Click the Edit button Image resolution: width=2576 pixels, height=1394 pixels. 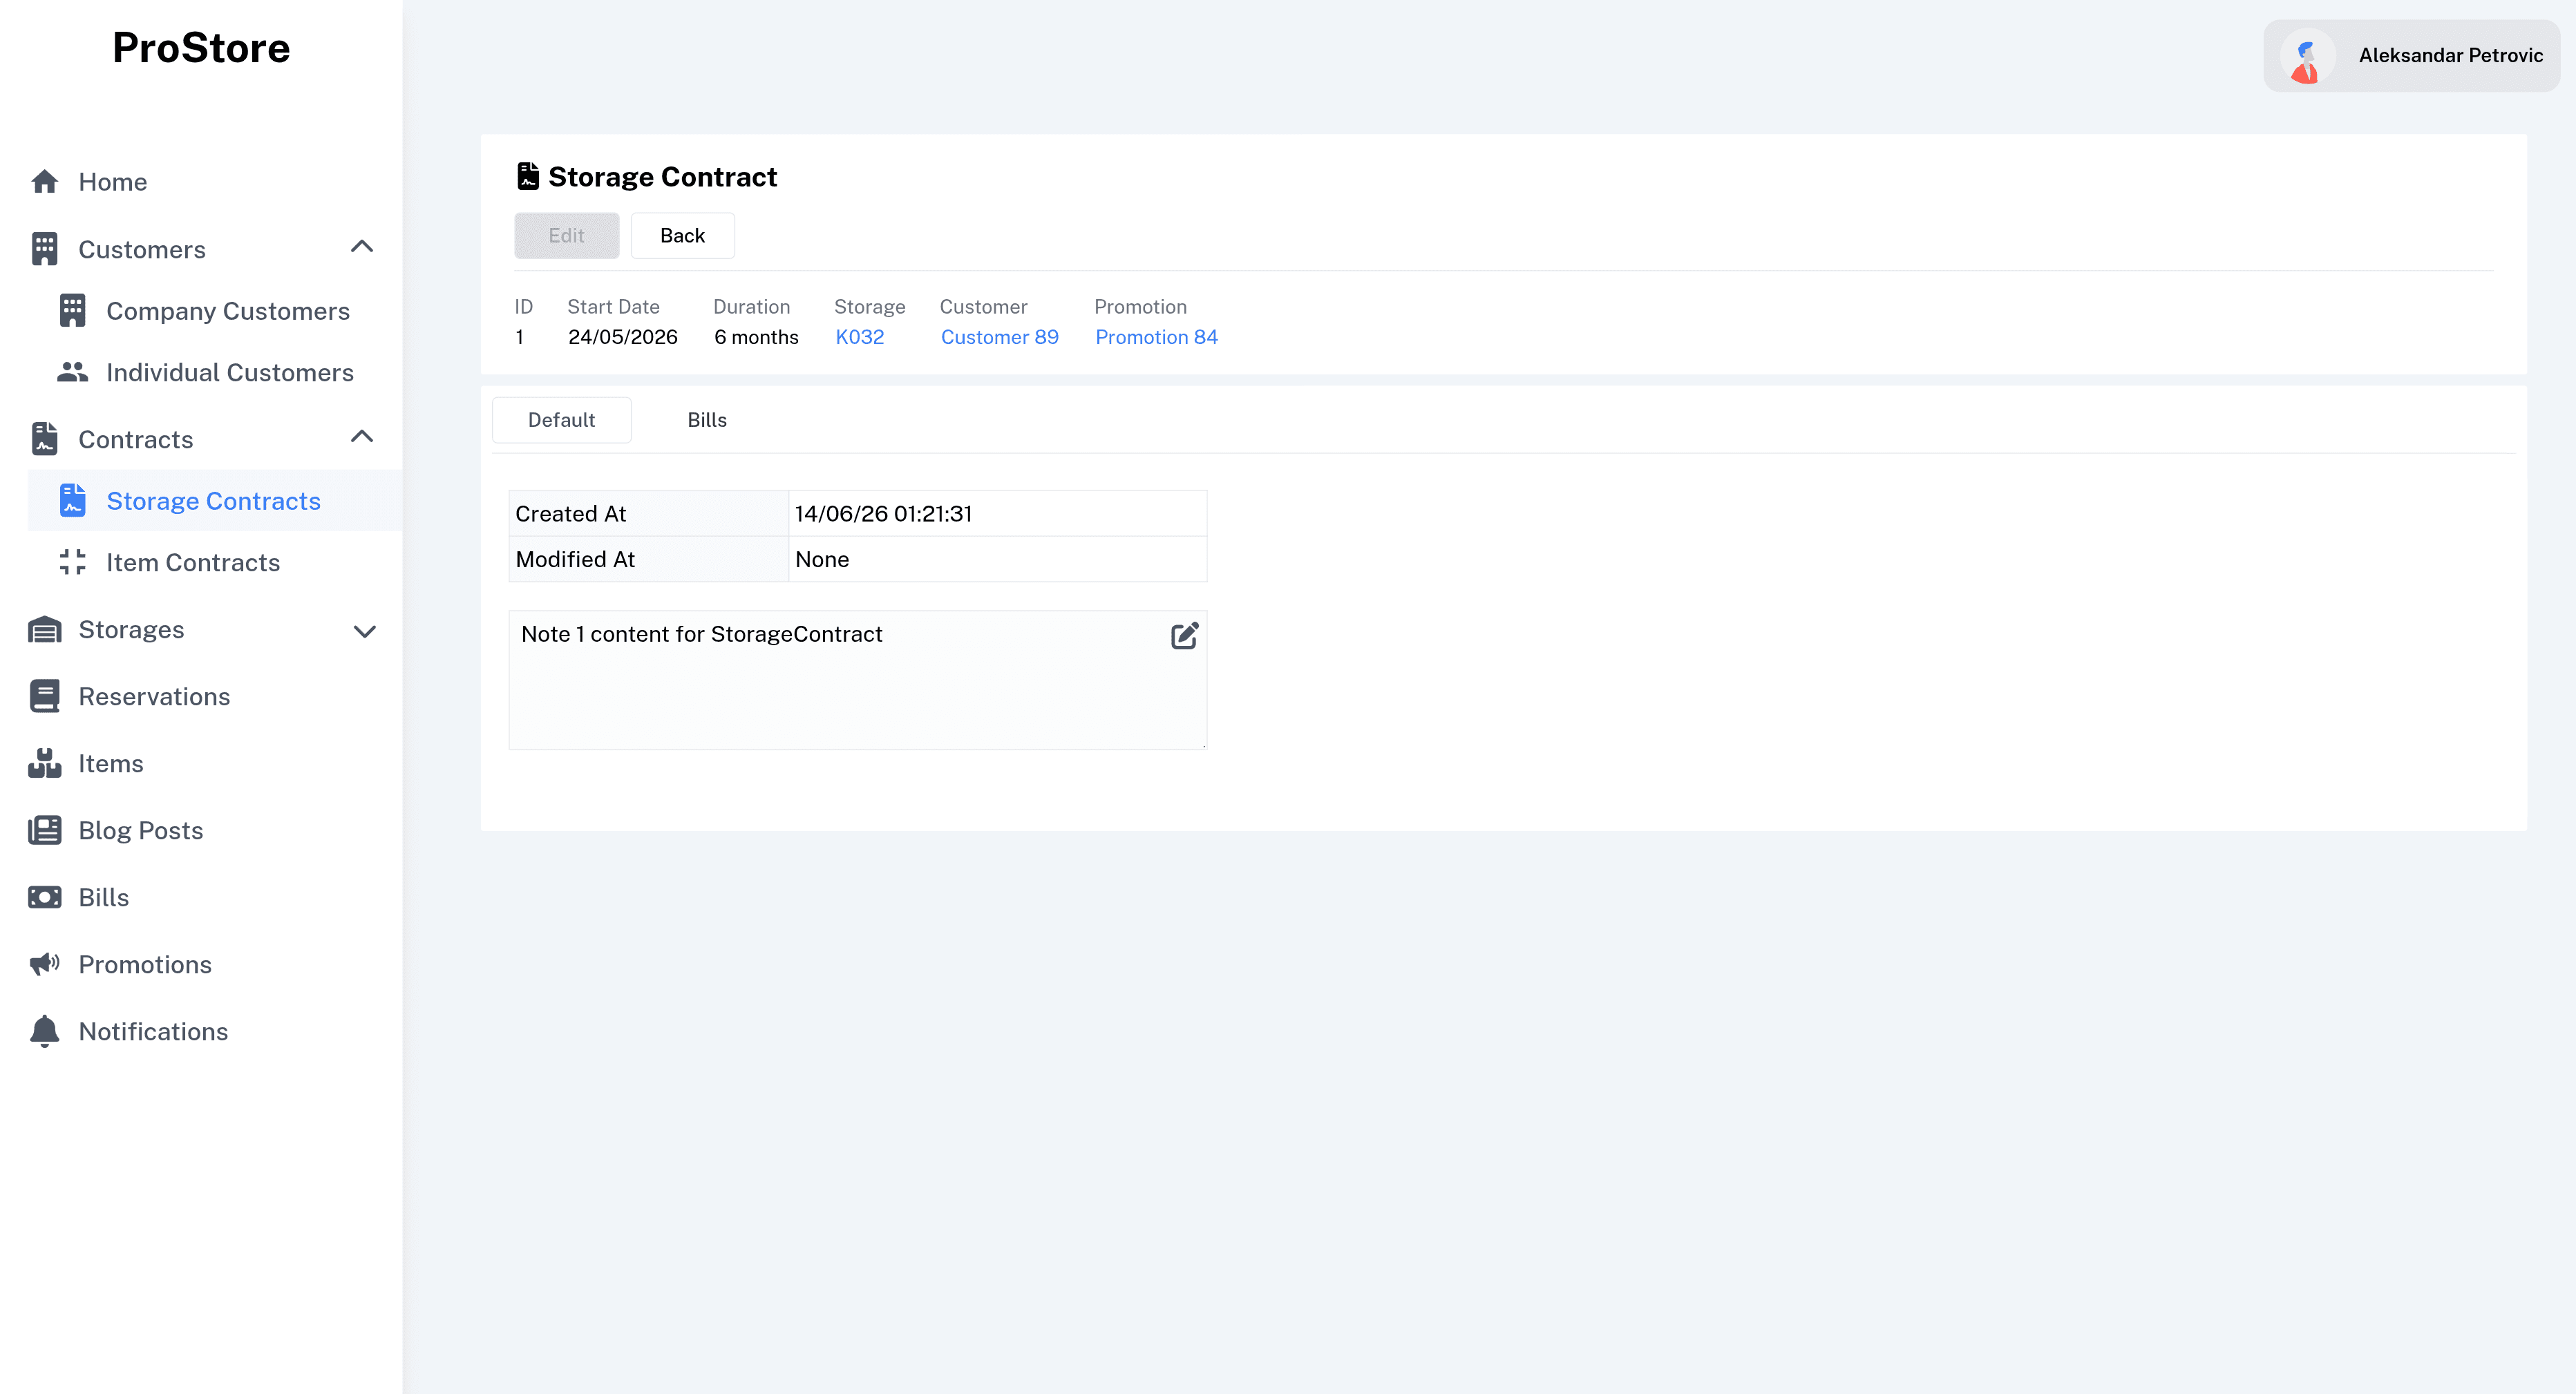[x=566, y=236]
